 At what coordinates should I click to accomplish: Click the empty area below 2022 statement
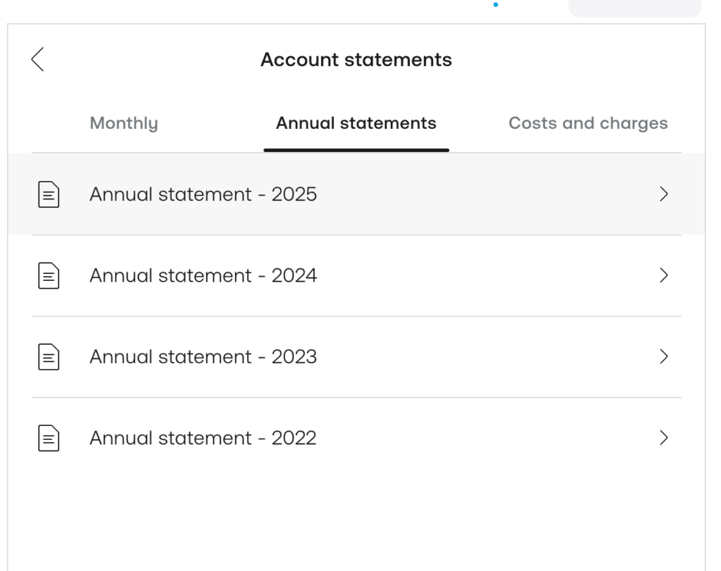pyautogui.click(x=356, y=514)
